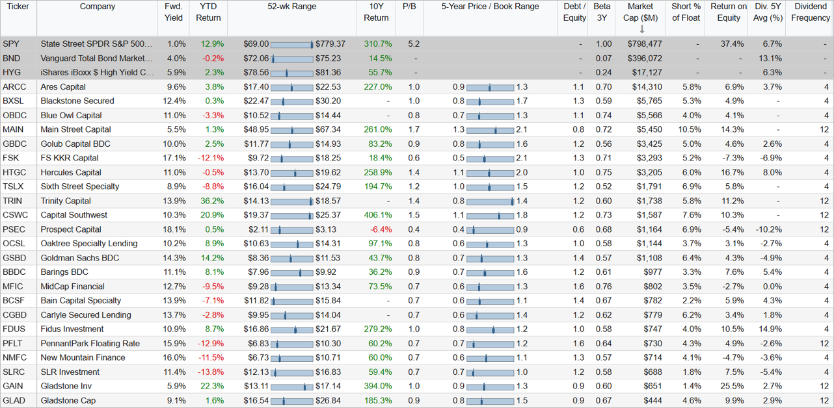Screen dimensions: 834x408
Task: Sort by the Company column header
Action: (x=98, y=6)
